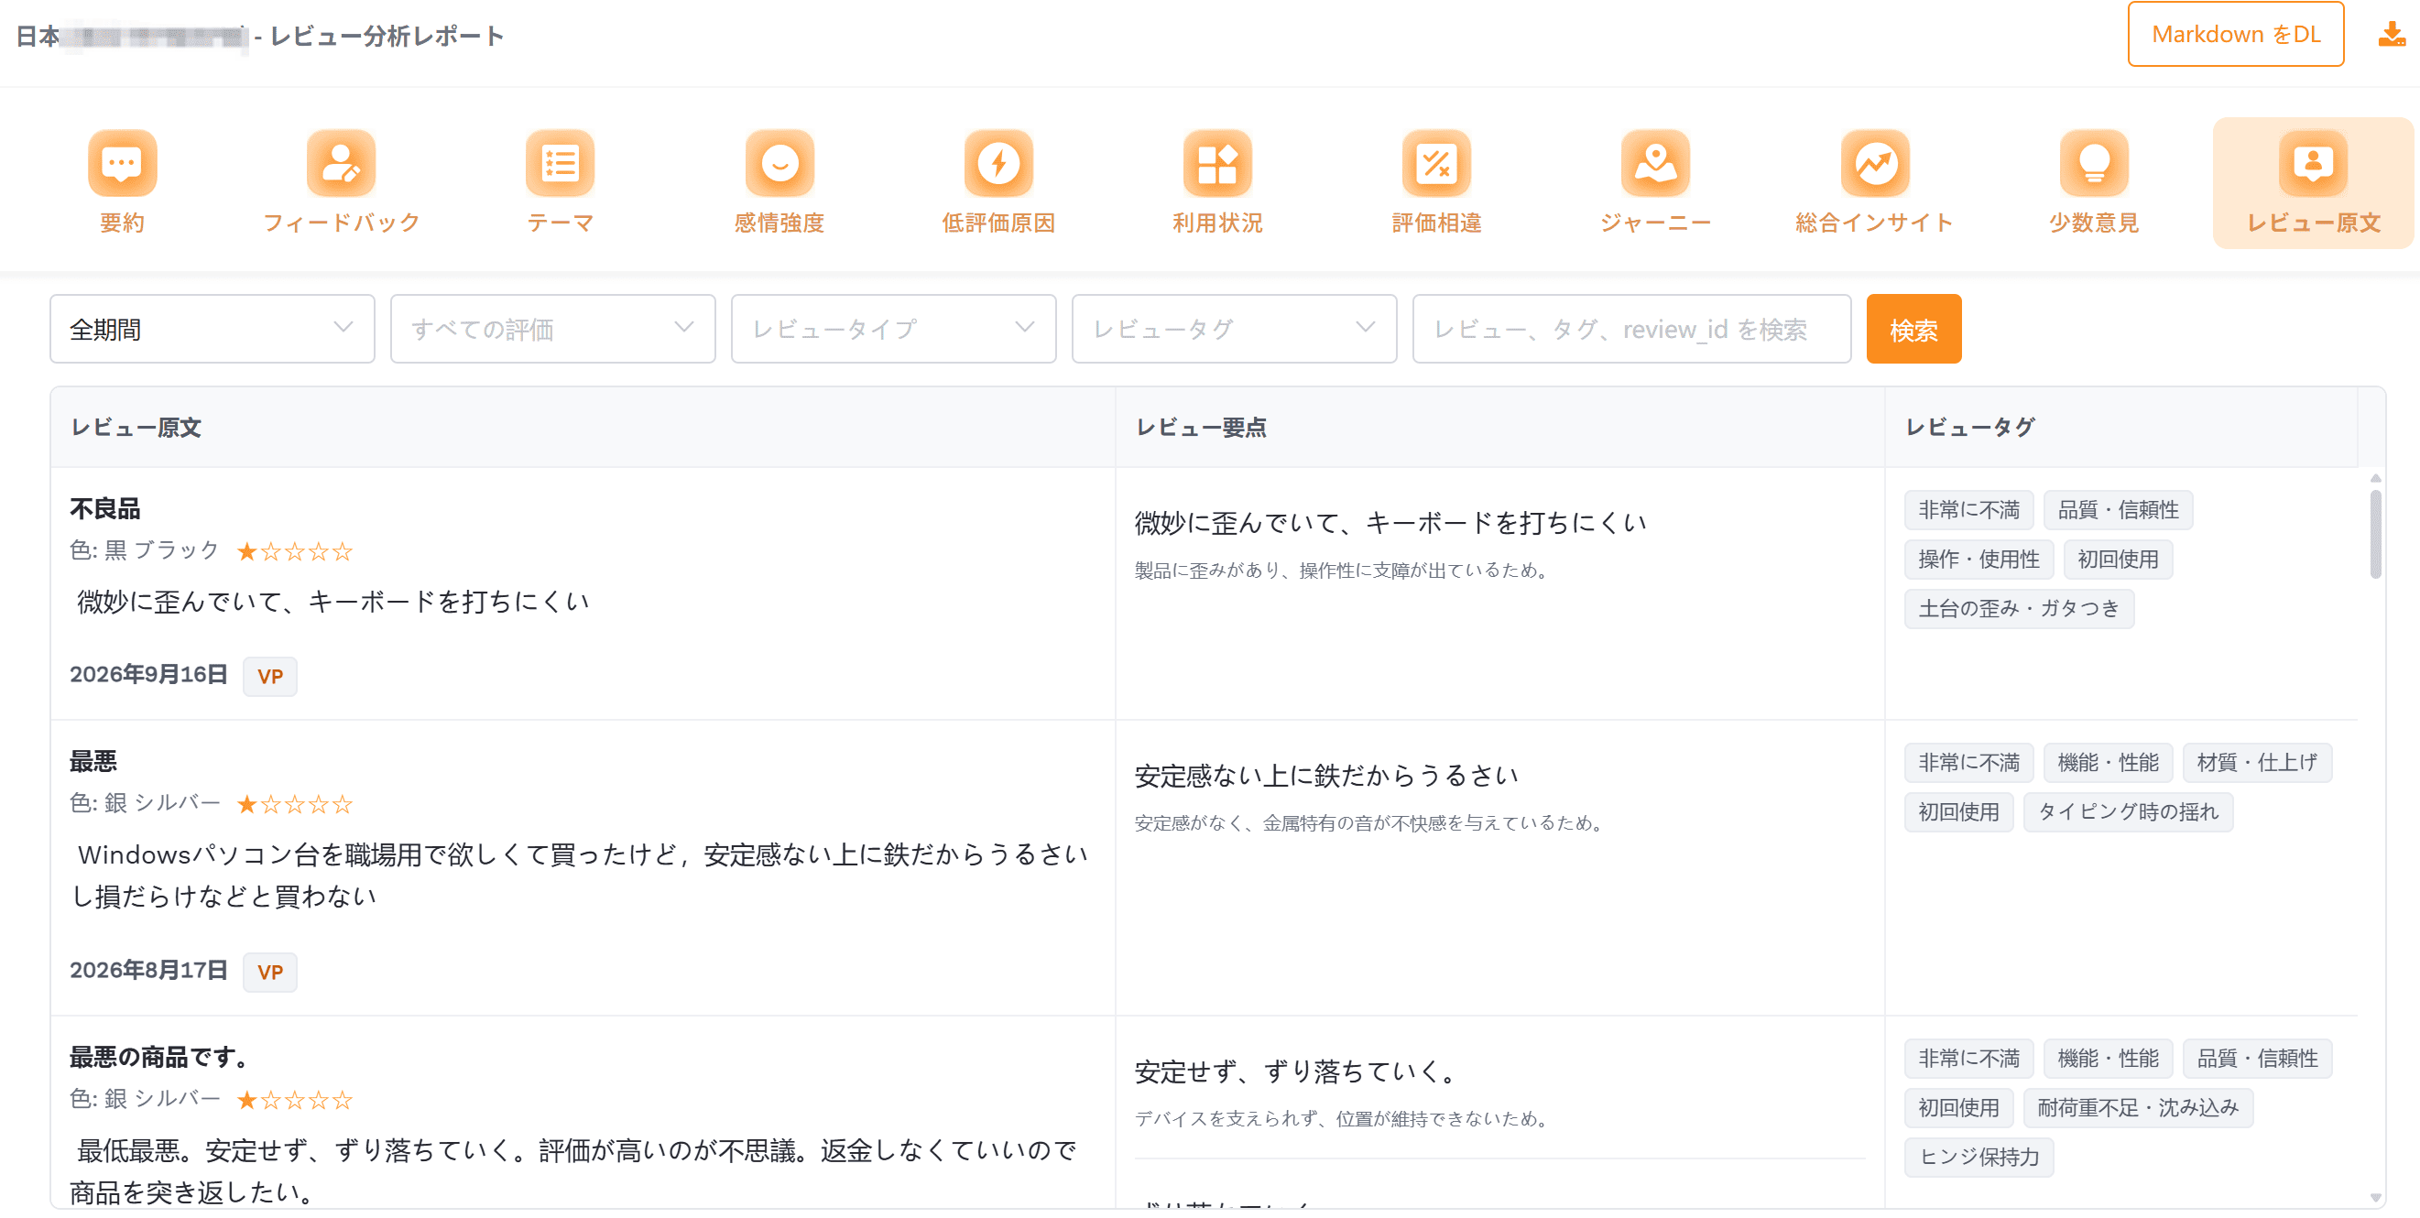Viewport: 2420px width, 1218px height.
Task: Open the レビュータグ filter dropdown
Action: 1235,329
